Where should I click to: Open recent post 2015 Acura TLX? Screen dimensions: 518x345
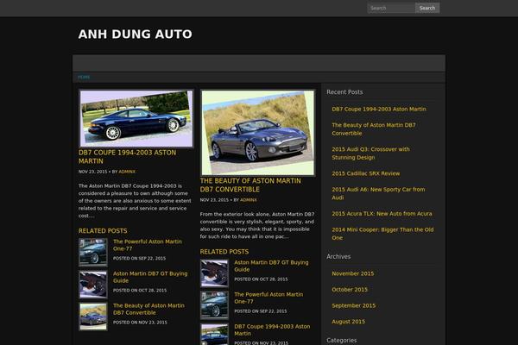382,214
